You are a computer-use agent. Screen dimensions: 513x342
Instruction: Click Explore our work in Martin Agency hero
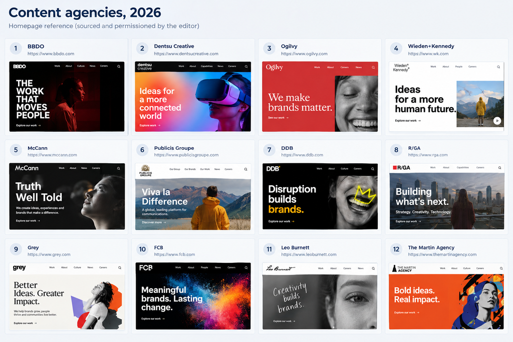pos(407,312)
